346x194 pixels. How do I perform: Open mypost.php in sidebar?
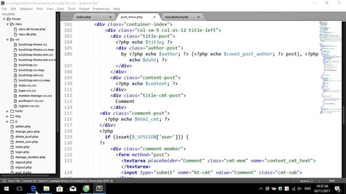coord(23,162)
